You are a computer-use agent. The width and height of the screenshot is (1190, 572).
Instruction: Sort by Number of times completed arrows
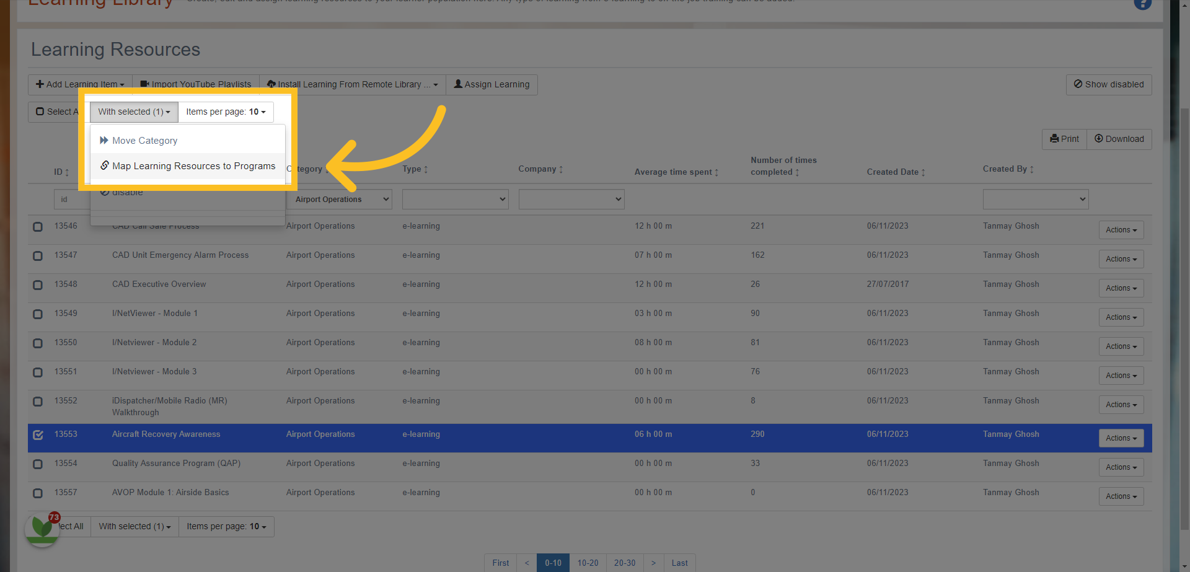pyautogui.click(x=797, y=172)
